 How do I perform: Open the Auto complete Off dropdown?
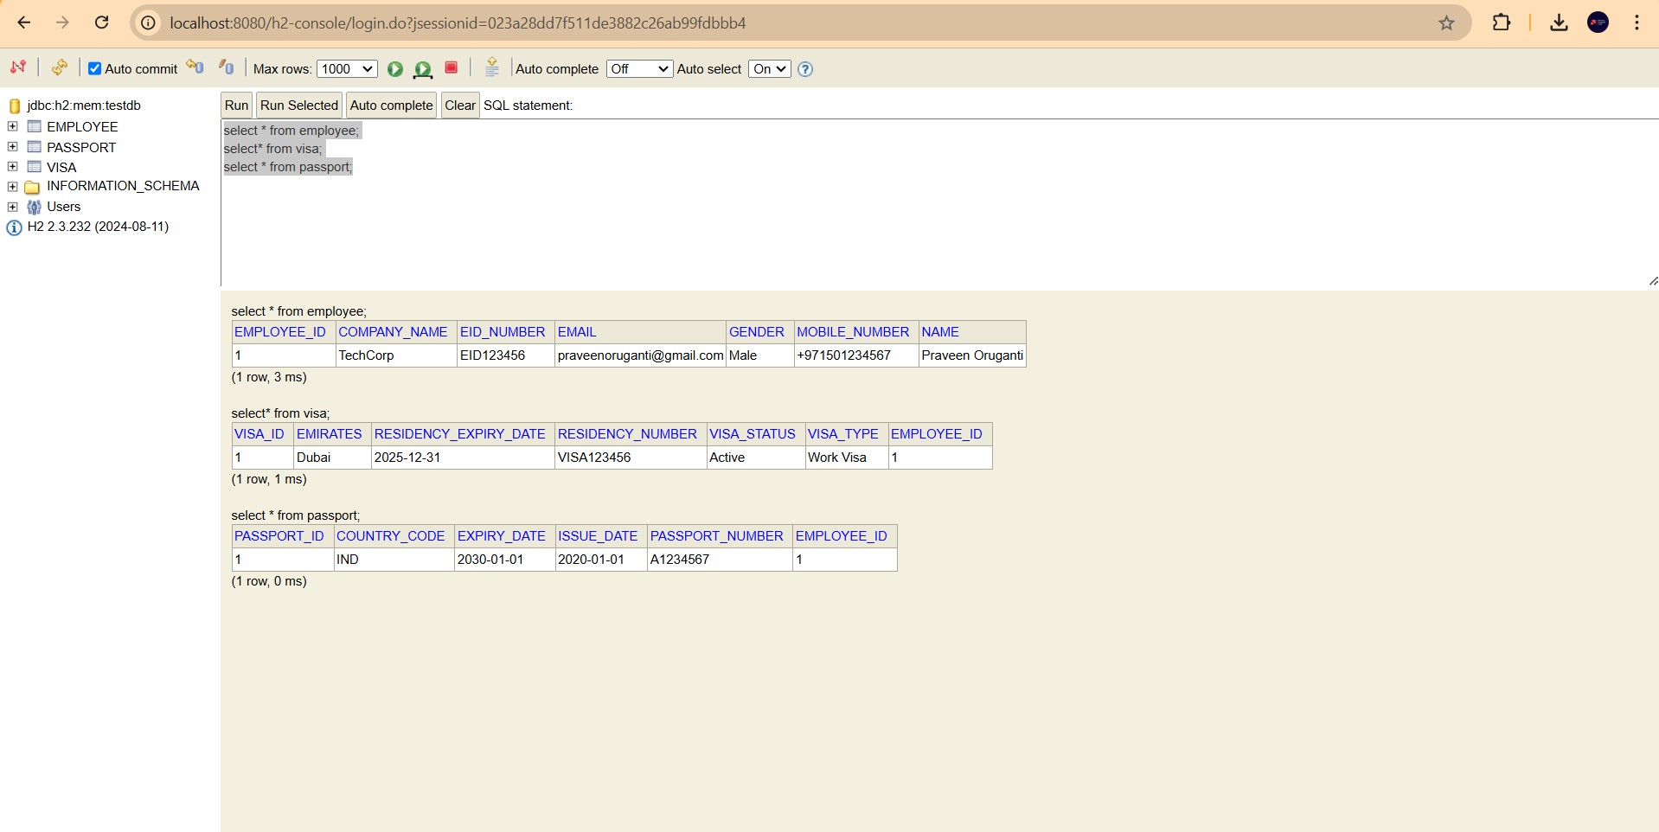tap(639, 69)
